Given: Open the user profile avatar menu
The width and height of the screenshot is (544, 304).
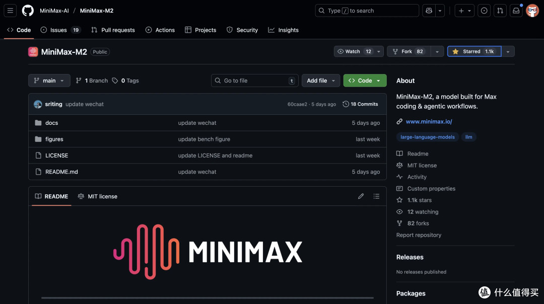Looking at the screenshot, I should click(x=532, y=11).
